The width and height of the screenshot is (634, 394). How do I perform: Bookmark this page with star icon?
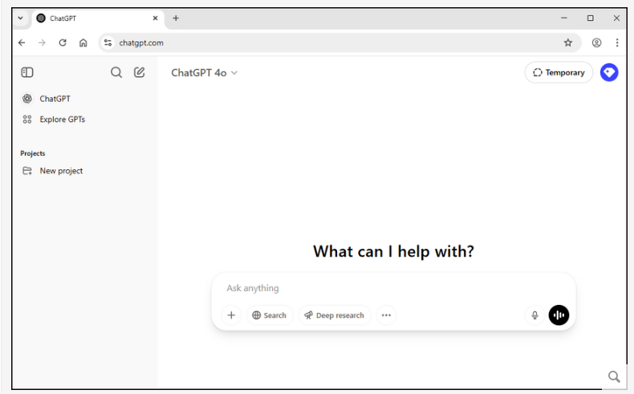click(x=568, y=43)
